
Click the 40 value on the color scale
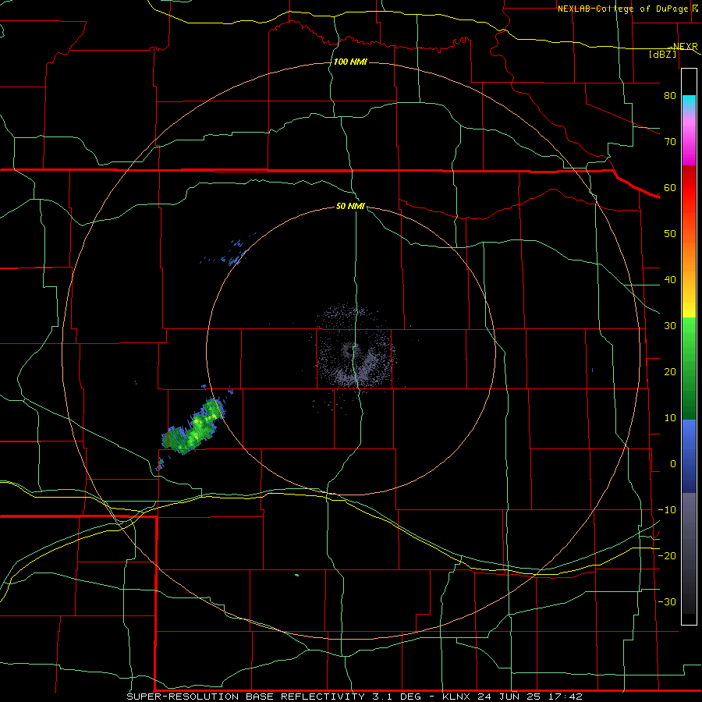[670, 280]
